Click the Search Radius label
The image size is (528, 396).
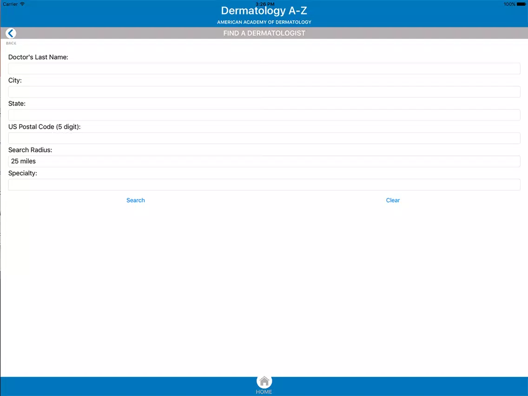point(30,150)
